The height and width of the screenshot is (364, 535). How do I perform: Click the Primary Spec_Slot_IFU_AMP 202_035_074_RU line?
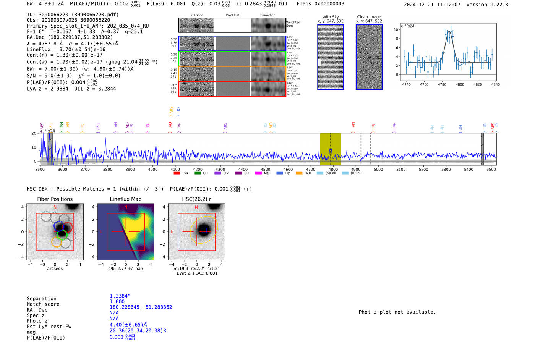click(x=88, y=26)
